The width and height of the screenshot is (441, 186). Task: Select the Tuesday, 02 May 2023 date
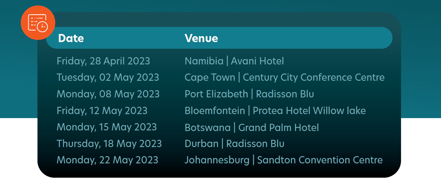pos(108,78)
